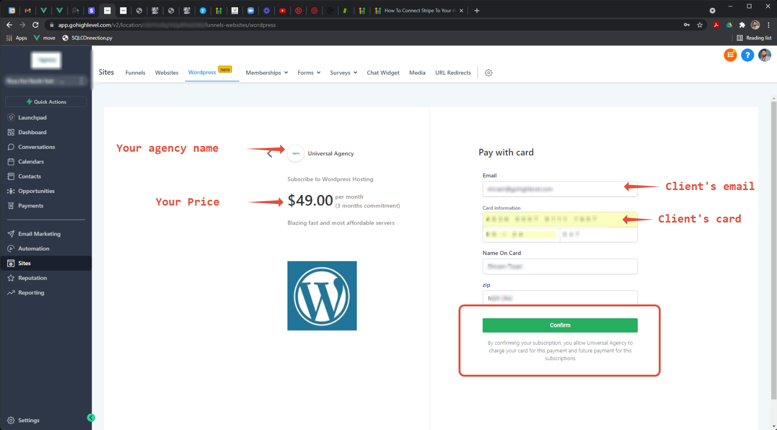Click the blue help question mark icon

click(747, 55)
